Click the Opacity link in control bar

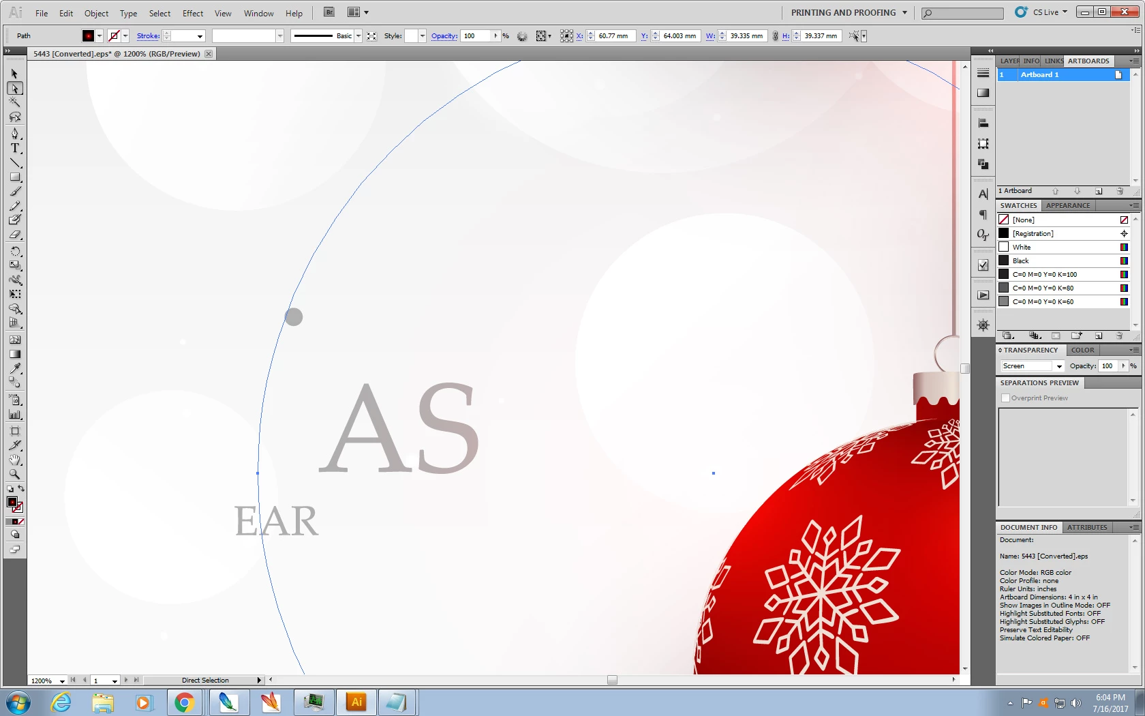444,36
